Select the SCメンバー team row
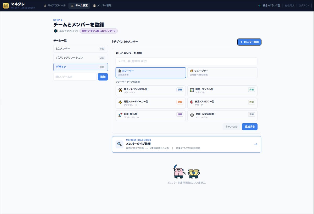 [81, 49]
